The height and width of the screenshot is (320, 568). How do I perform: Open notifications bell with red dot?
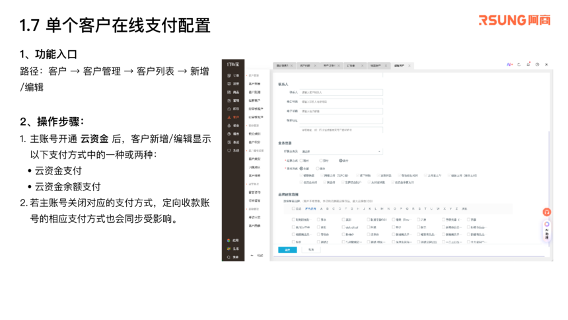tap(528, 64)
